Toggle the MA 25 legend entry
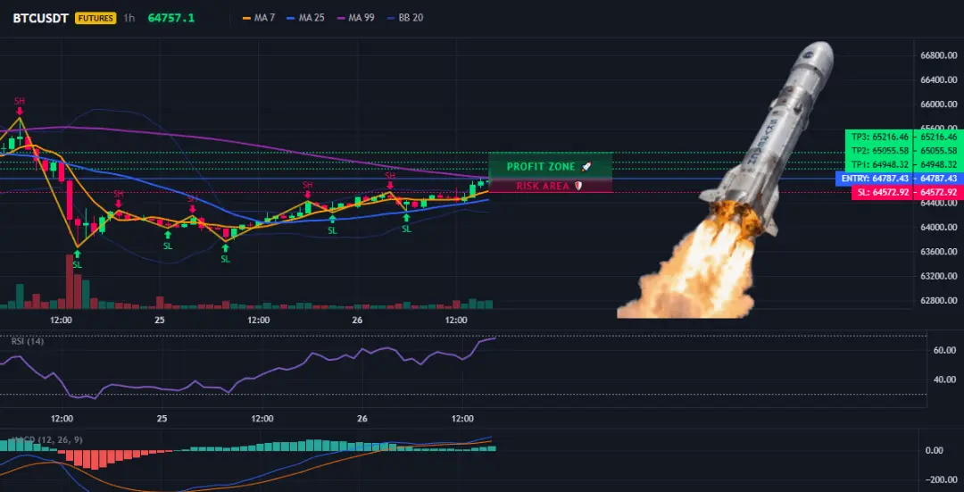964x492 pixels. 305,18
